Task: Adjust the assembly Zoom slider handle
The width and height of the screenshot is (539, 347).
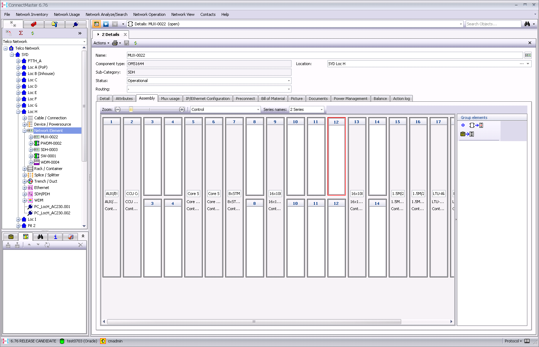Action: coord(131,109)
